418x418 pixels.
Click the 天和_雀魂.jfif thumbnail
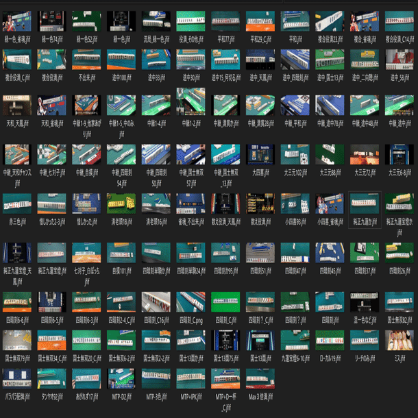coord(51,106)
